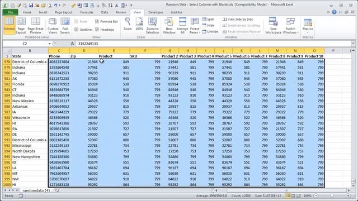Open the Page Layout tab
This screenshot has height=201, width=358.
click(x=63, y=12)
